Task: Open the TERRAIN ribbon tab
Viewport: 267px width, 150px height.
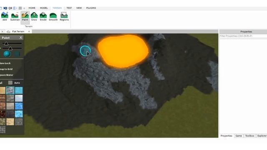Action: 57,8
